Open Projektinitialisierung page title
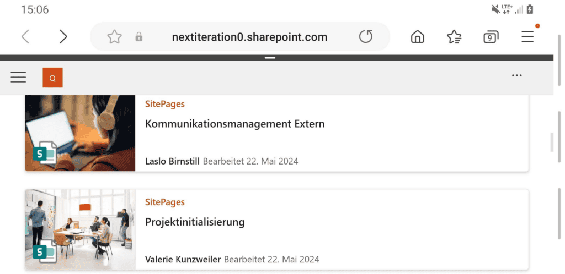Image resolution: width=565 pixels, height=274 pixels. 195,222
